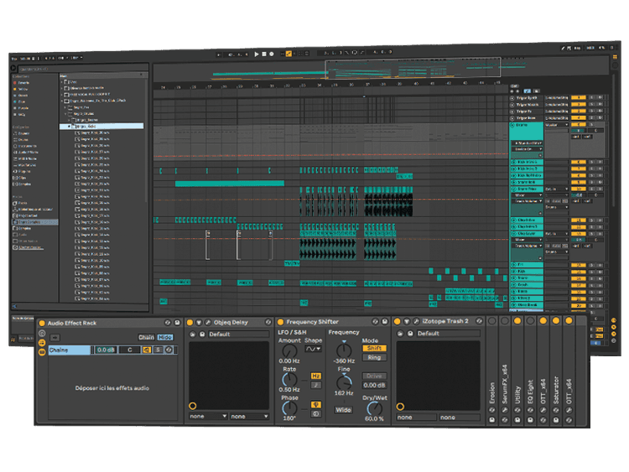
Task: Click the transport Record button
Action: pyautogui.click(x=273, y=54)
